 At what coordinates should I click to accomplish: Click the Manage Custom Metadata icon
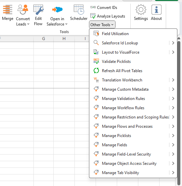[x=96, y=89]
